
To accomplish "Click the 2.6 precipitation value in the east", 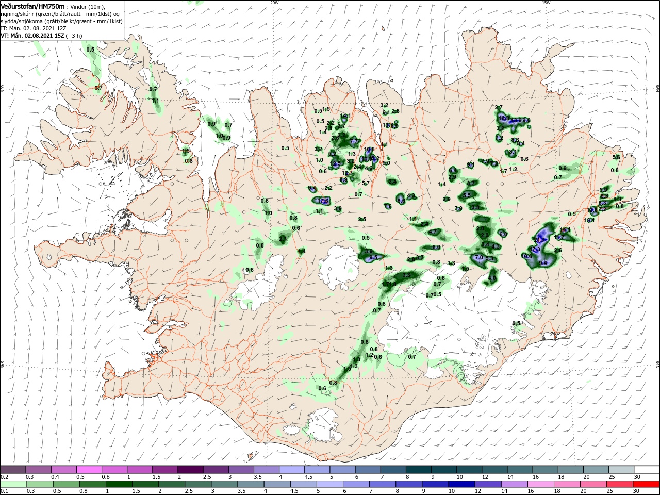I will click(558, 251).
